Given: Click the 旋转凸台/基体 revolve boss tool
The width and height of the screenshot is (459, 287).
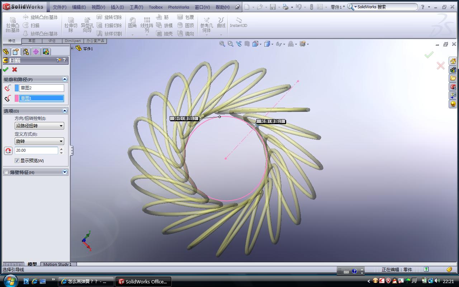Looking at the screenshot, I should pyautogui.click(x=40, y=17).
